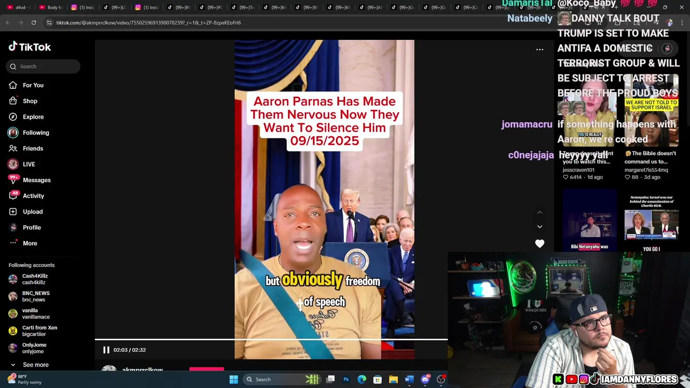
Task: Click the tiktok.com URL address bar
Action: tap(148, 23)
